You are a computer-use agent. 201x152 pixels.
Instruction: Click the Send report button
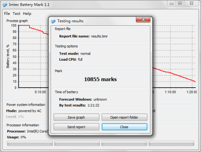coord(76,127)
